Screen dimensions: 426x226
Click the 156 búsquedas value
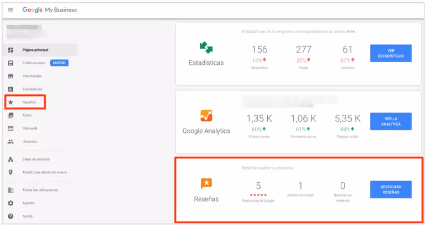coord(259,49)
